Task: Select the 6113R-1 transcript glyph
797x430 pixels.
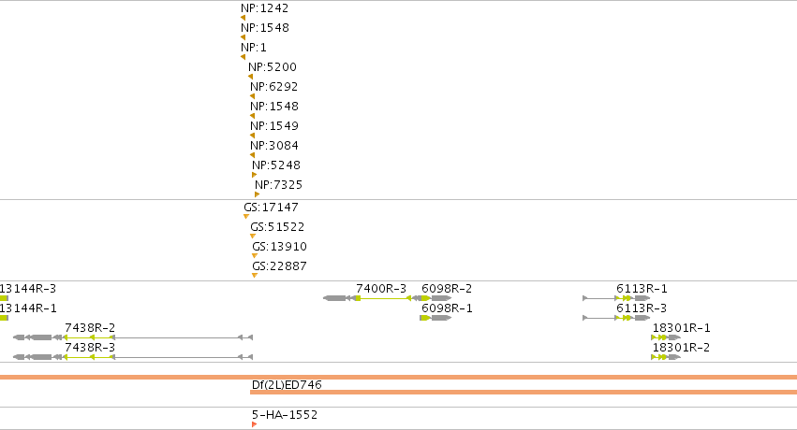Action: [x=616, y=298]
